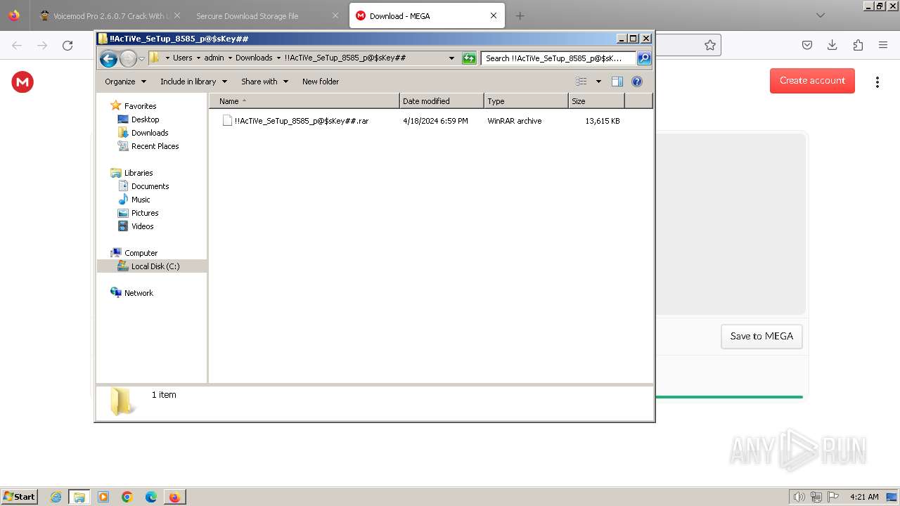The image size is (900, 506).
Task: Select Favorites in navigation pane
Action: pyautogui.click(x=134, y=106)
